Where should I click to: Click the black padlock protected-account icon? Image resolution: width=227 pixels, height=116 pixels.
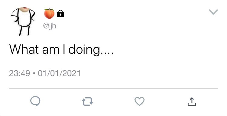(61, 14)
